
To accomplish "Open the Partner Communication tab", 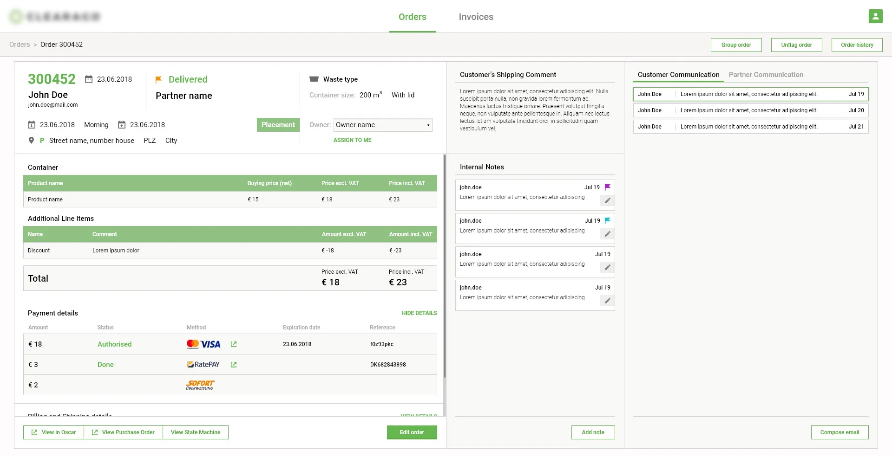I will point(766,75).
